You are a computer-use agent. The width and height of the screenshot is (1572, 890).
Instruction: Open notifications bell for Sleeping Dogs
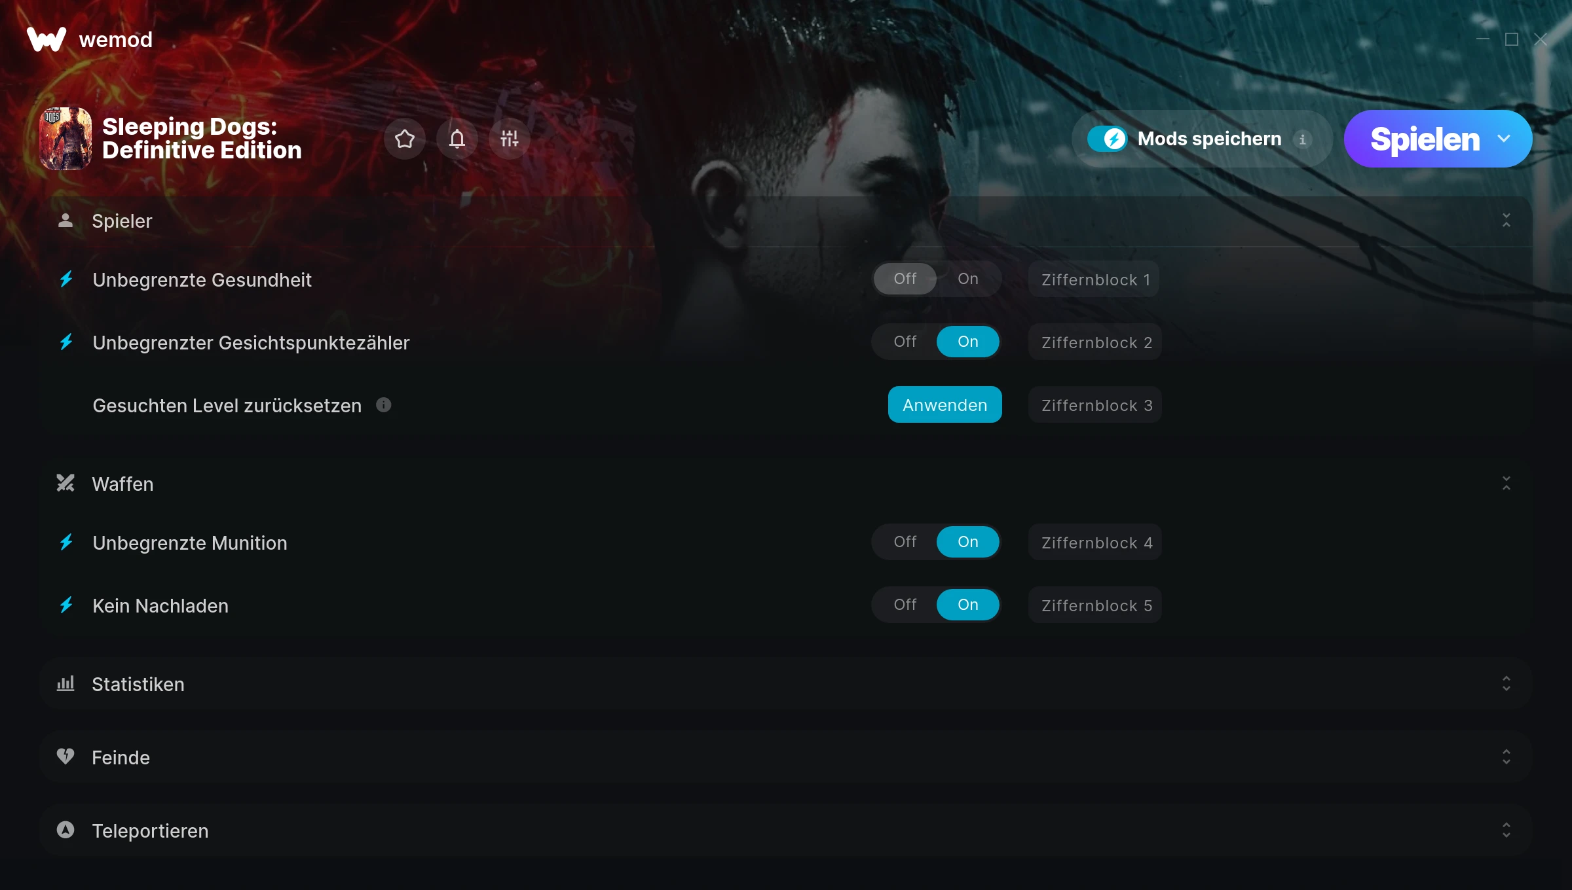coord(457,139)
